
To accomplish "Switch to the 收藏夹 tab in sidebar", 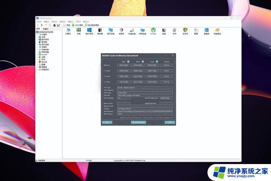I will [x=46, y=29].
